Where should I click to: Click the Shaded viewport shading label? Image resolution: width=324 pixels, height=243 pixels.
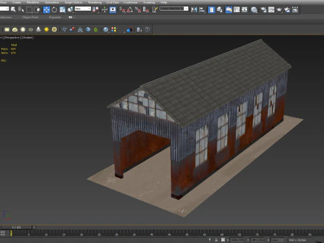pos(28,38)
